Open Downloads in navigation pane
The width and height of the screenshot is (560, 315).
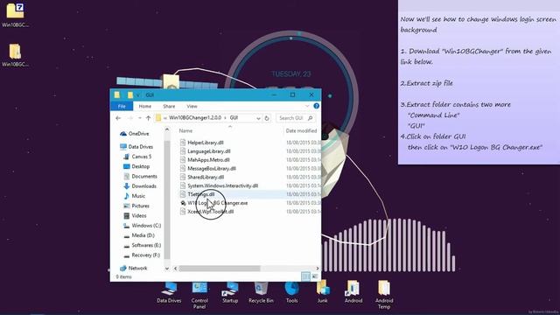pos(143,186)
